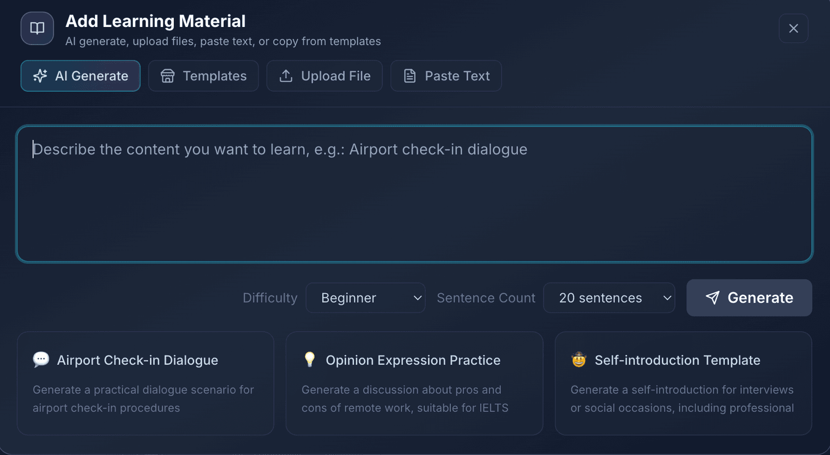Click the book icon in the header
Image resolution: width=830 pixels, height=455 pixels.
click(37, 29)
